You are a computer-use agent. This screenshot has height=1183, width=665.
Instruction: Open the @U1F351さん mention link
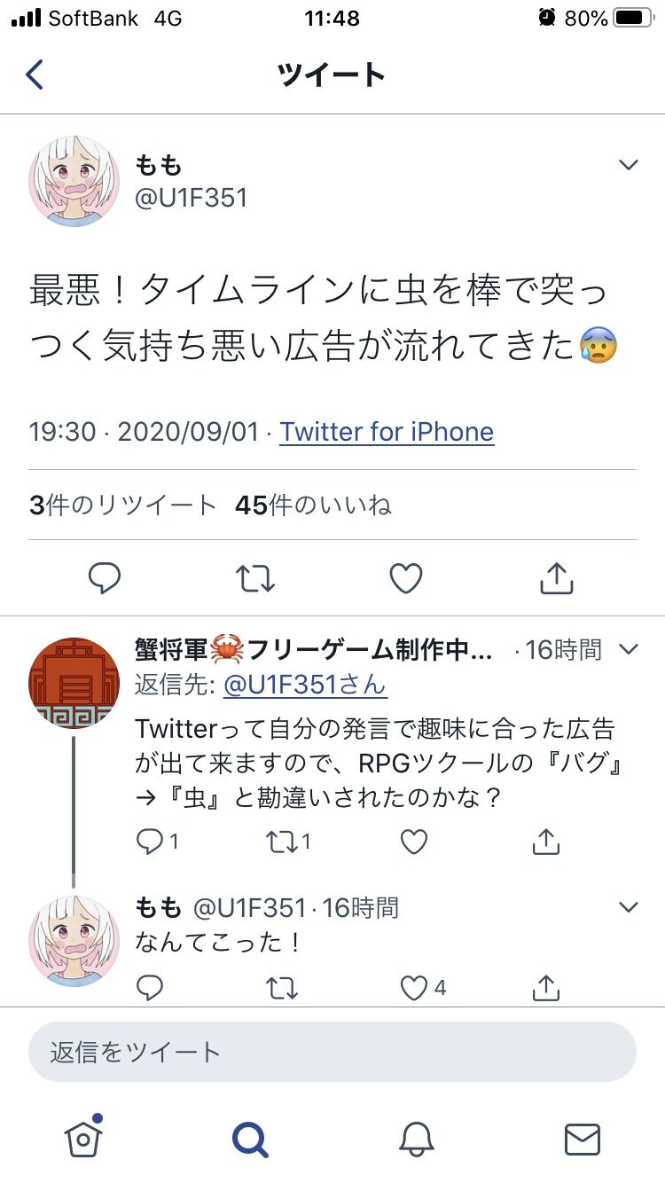[305, 685]
